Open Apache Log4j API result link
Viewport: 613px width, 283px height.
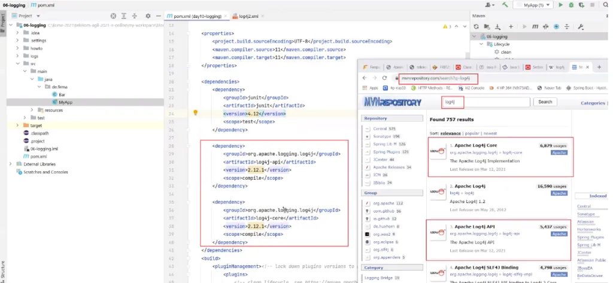coord(475,226)
